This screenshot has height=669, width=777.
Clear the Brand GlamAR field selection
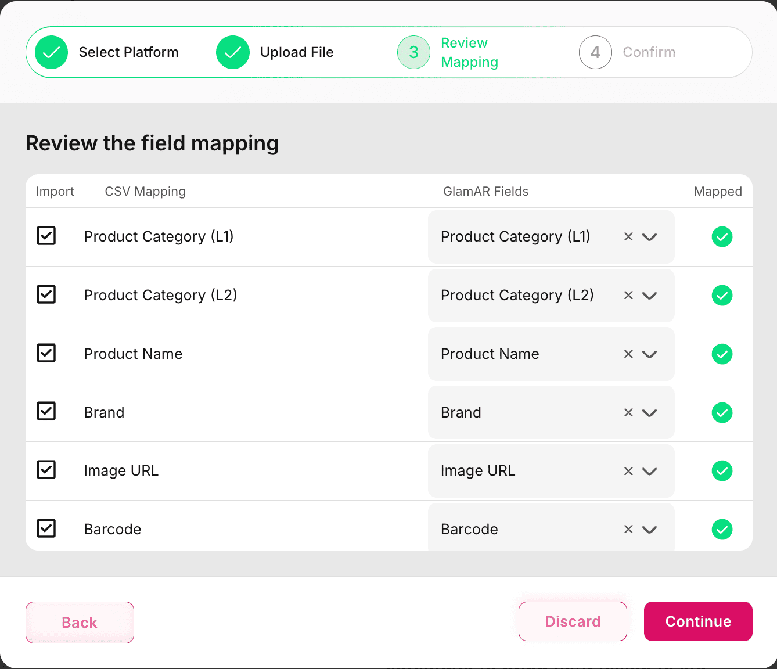click(x=628, y=413)
